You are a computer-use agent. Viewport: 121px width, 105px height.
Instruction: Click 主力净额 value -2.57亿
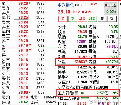[102, 93]
